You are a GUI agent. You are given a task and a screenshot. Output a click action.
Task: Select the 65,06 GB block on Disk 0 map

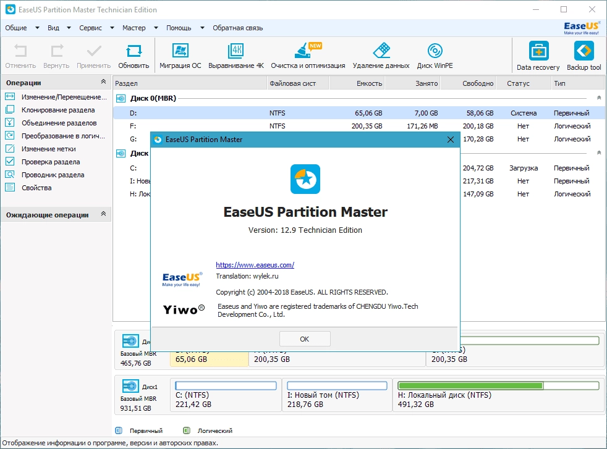pyautogui.click(x=209, y=359)
